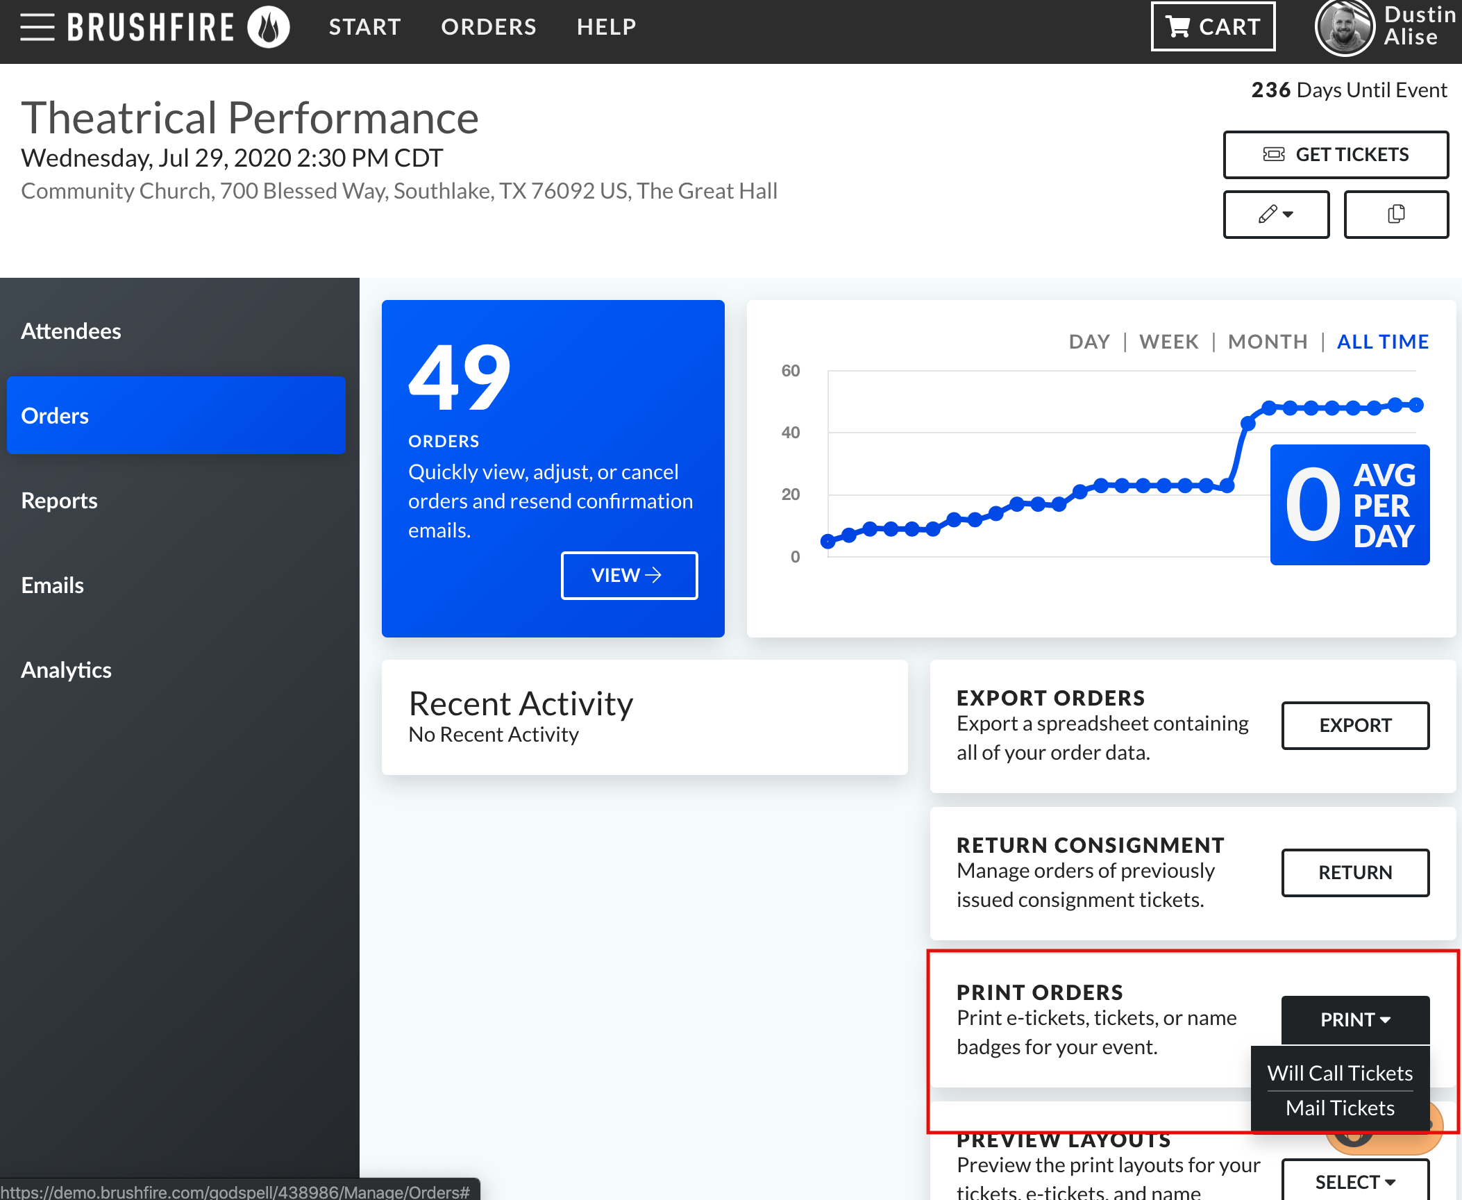Expand the Select layouts dropdown

pos(1354,1181)
